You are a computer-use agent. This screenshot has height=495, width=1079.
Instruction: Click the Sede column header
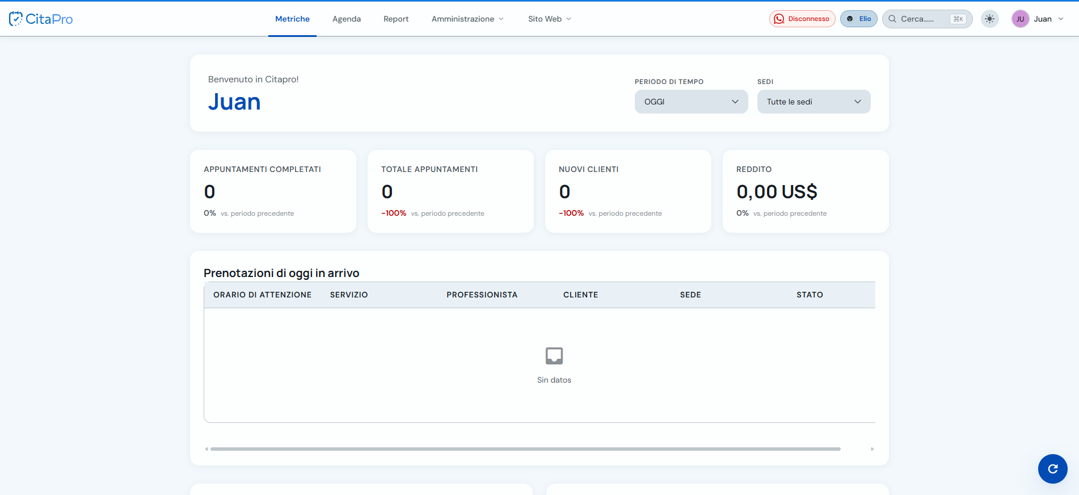[690, 295]
